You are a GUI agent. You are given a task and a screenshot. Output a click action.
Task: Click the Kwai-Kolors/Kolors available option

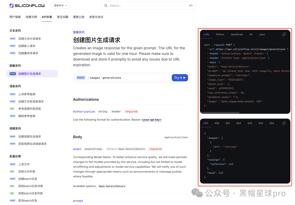(x=112, y=186)
